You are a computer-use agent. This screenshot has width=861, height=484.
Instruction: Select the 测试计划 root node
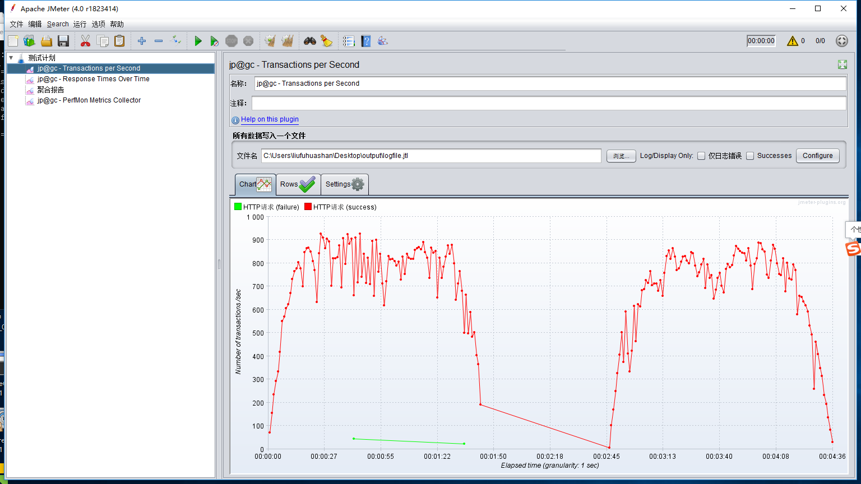tap(41, 58)
